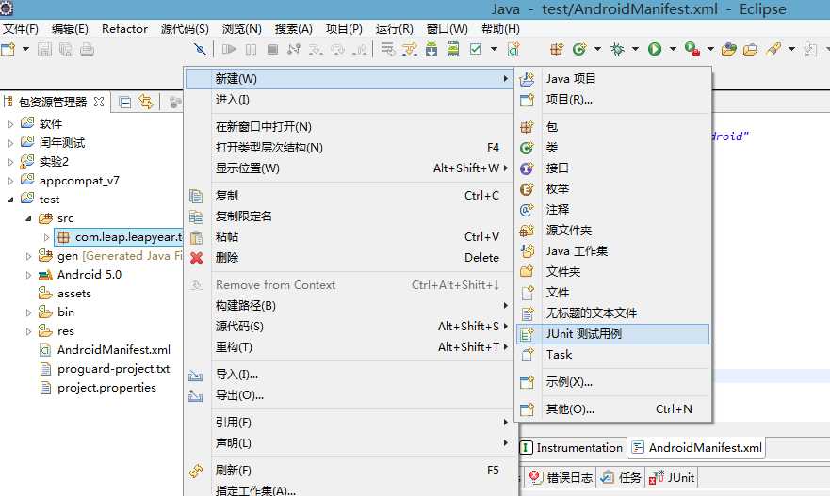Open dropdown next to Run icon
The height and width of the screenshot is (496, 830).
(x=673, y=50)
